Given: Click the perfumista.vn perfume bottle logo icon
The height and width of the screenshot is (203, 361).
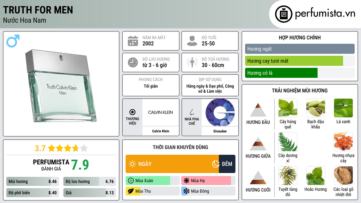Looking at the screenshot, I should pos(283,14).
